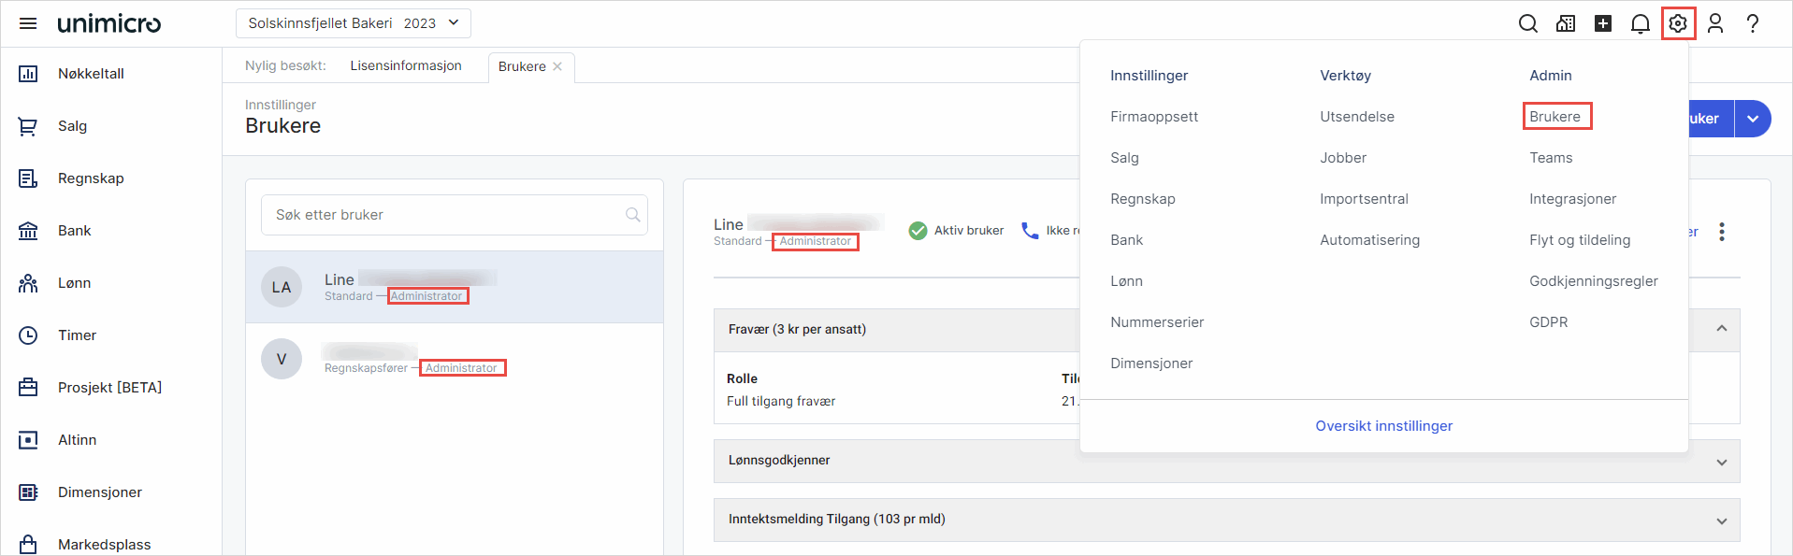1793x556 pixels.
Task: Click the hamburger menu icon
Action: point(28,23)
